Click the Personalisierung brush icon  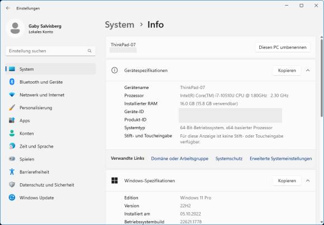(12, 107)
